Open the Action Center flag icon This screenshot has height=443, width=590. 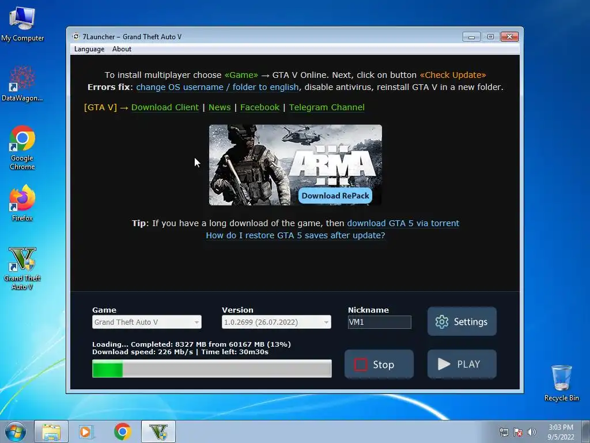[x=518, y=432]
